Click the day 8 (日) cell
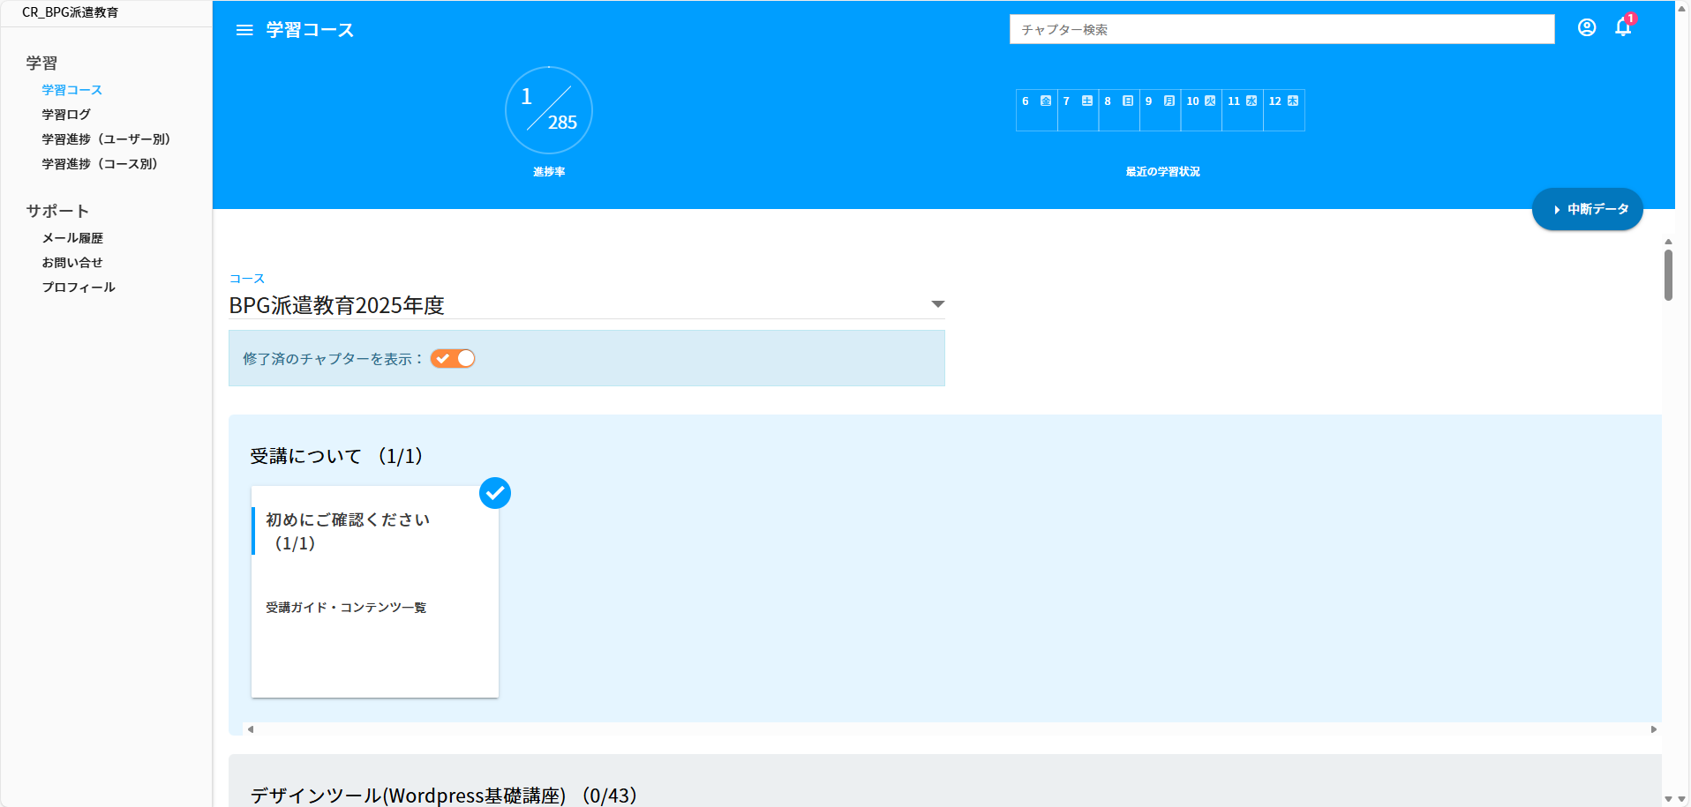The height and width of the screenshot is (807, 1691). (1119, 110)
